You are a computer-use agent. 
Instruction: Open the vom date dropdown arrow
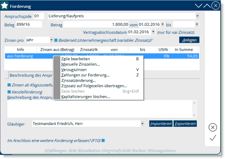click(x=163, y=24)
